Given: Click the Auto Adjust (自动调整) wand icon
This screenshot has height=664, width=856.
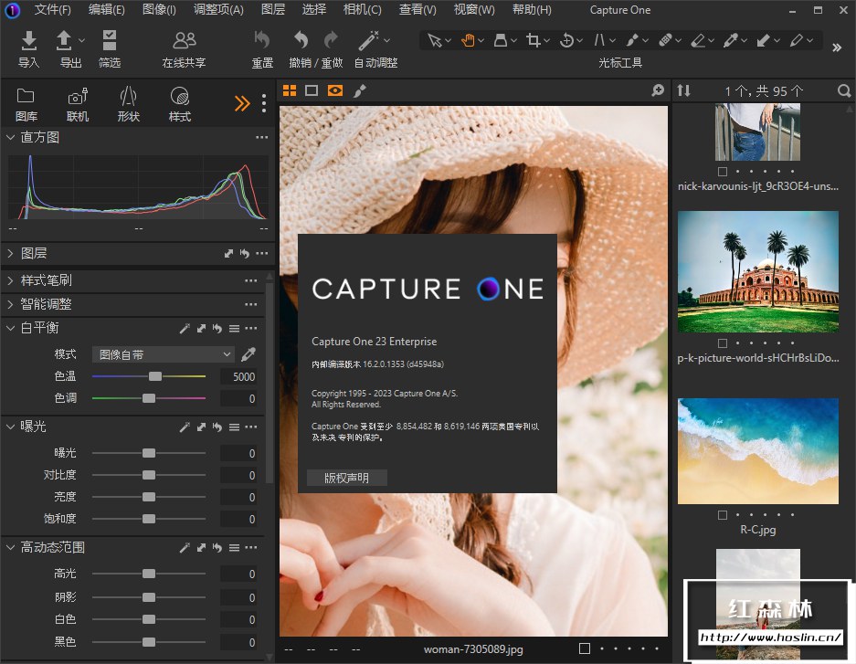Looking at the screenshot, I should [369, 40].
